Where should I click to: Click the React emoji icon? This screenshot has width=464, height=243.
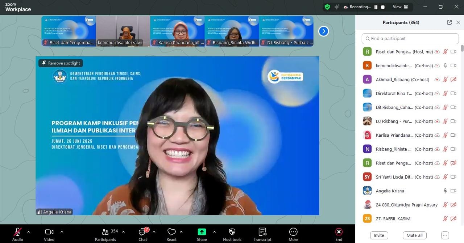(171, 232)
